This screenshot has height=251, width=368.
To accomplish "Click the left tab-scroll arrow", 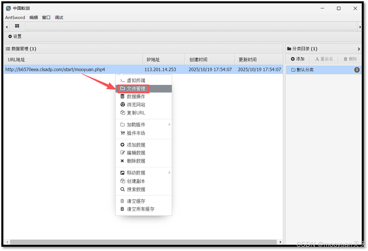I will click(x=7, y=27).
